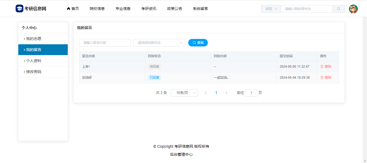
Task: Click the graduation cap site logo
Action: 19,9
